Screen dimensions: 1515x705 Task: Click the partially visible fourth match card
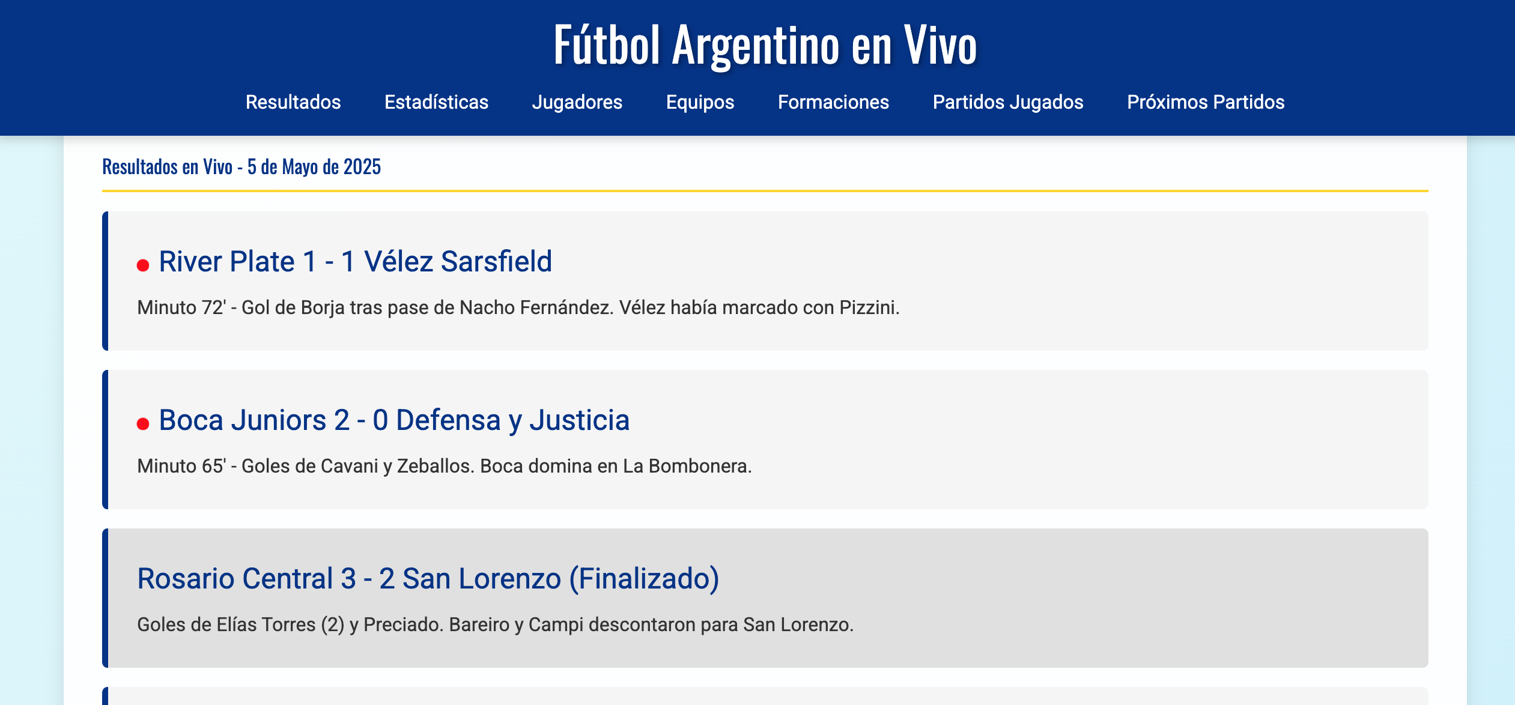[x=765, y=697]
